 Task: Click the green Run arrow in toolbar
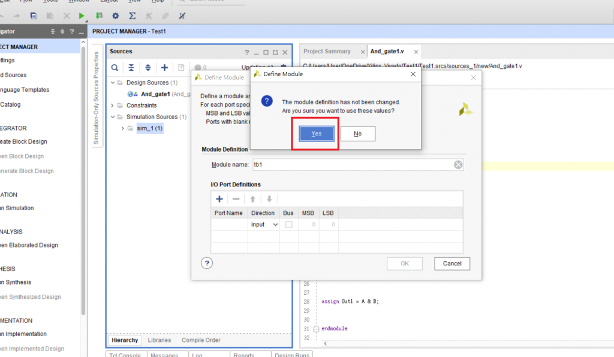82,16
